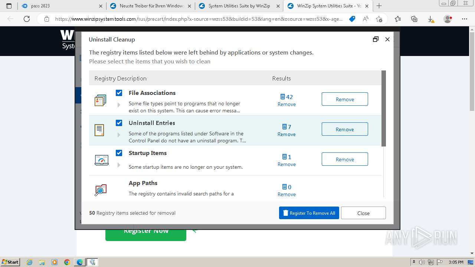This screenshot has width=475, height=267.
Task: Toggle the Startup Items checkbox
Action: click(x=119, y=153)
